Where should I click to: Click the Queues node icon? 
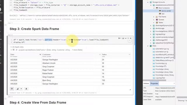157,20
